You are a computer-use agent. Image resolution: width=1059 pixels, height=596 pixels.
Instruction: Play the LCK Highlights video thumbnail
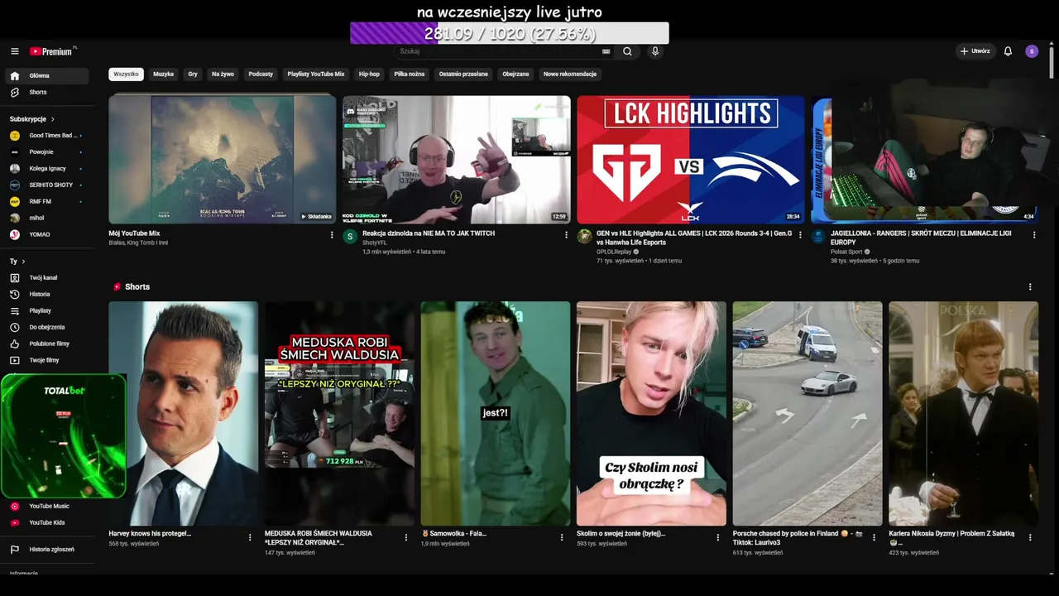point(691,160)
